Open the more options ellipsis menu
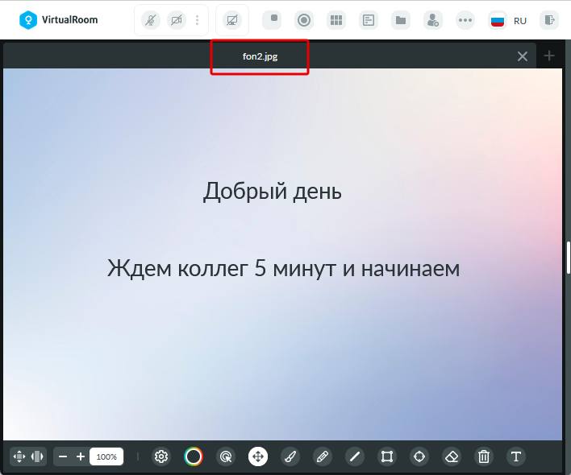The image size is (571, 475). click(465, 20)
